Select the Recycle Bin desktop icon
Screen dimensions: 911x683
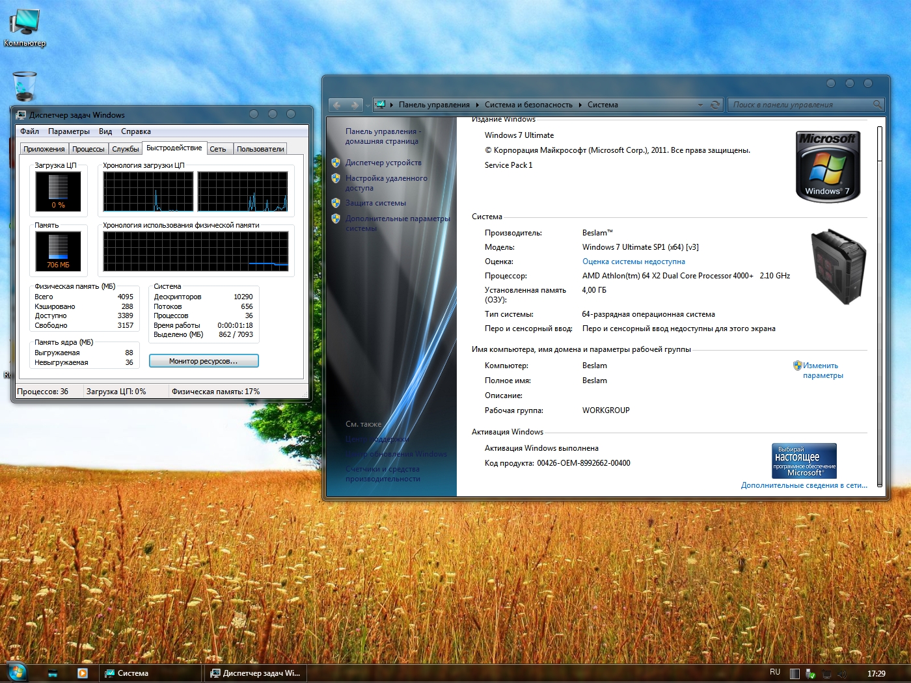pyautogui.click(x=25, y=86)
